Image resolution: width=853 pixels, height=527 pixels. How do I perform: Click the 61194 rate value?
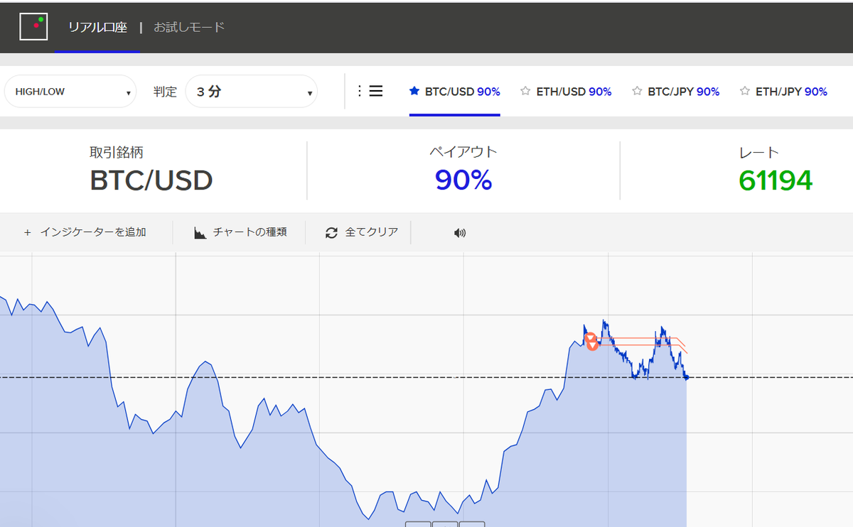(x=776, y=181)
